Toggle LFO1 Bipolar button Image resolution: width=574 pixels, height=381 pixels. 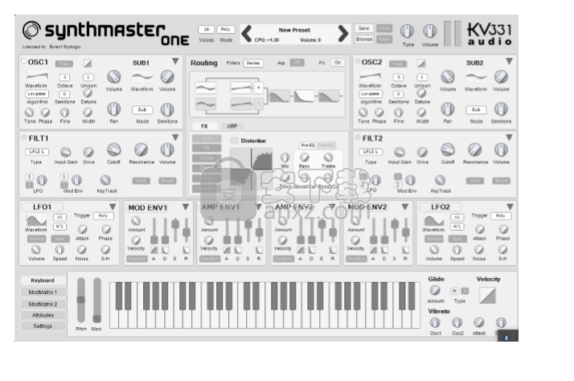point(37,239)
